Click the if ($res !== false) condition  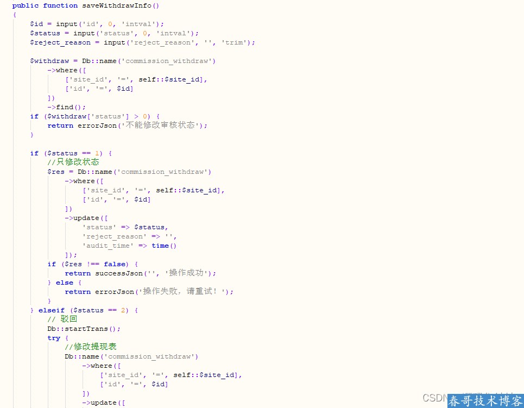(x=92, y=264)
